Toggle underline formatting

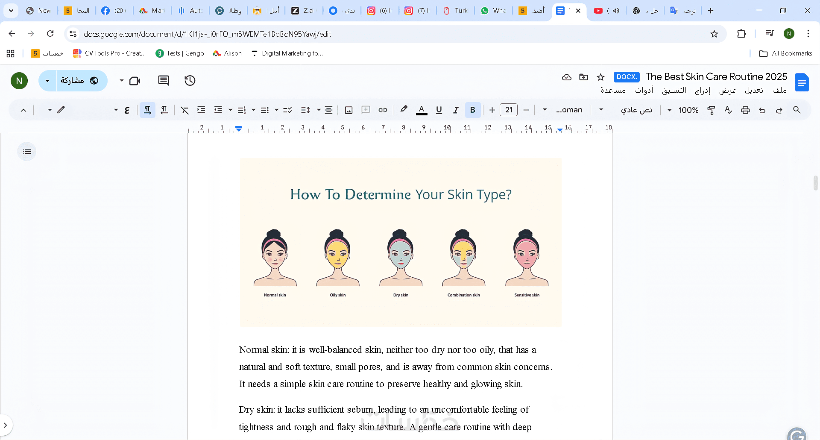(x=439, y=110)
